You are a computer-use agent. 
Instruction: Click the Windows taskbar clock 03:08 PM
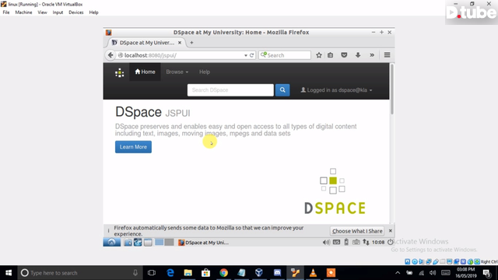[x=466, y=273]
